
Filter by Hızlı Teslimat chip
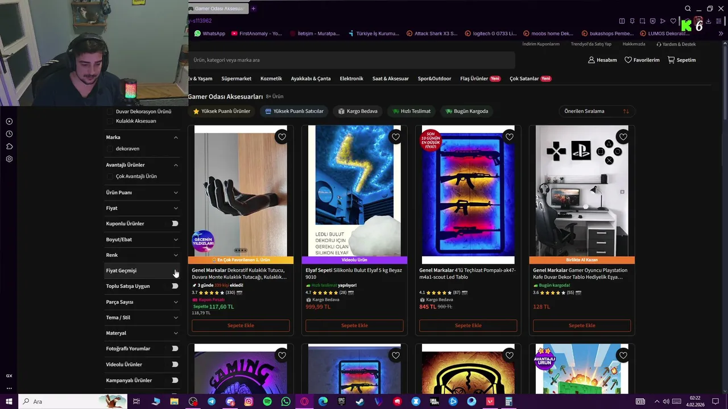[x=412, y=111]
